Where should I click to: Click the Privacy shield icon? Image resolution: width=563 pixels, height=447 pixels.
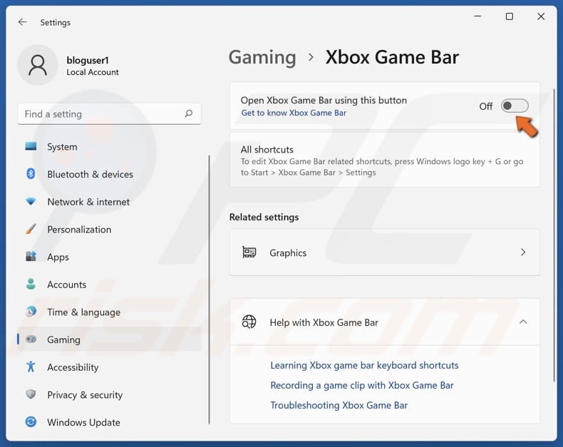31,394
